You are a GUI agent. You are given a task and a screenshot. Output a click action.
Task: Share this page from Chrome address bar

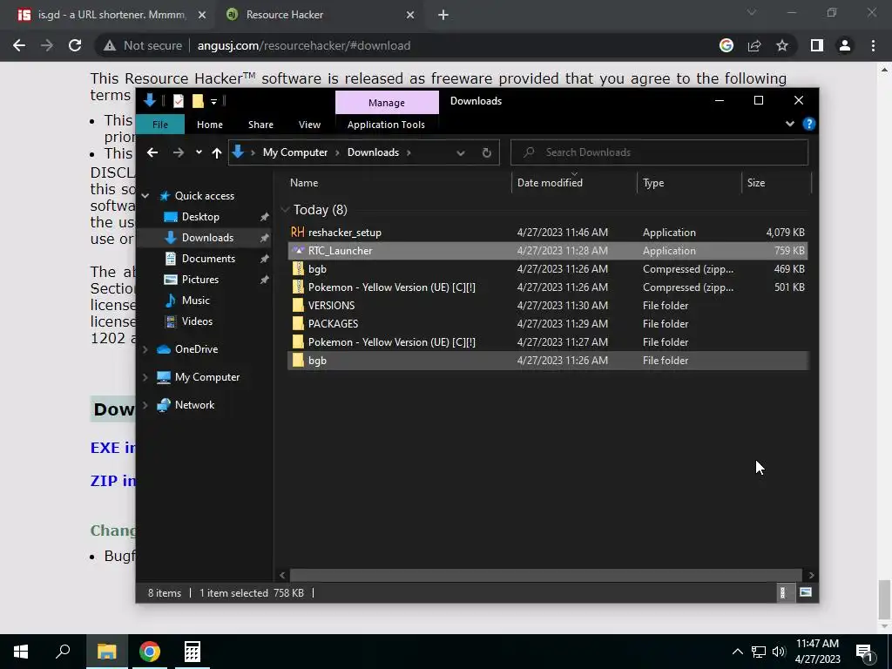754,45
